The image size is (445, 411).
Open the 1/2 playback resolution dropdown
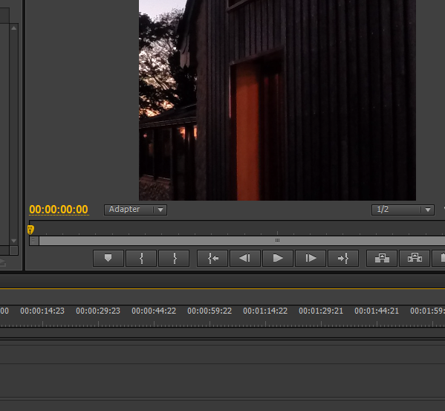[403, 210]
